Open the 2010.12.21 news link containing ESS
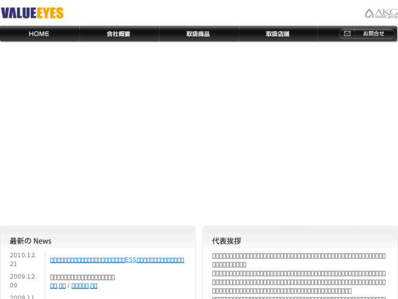The image size is (398, 299). [117, 260]
